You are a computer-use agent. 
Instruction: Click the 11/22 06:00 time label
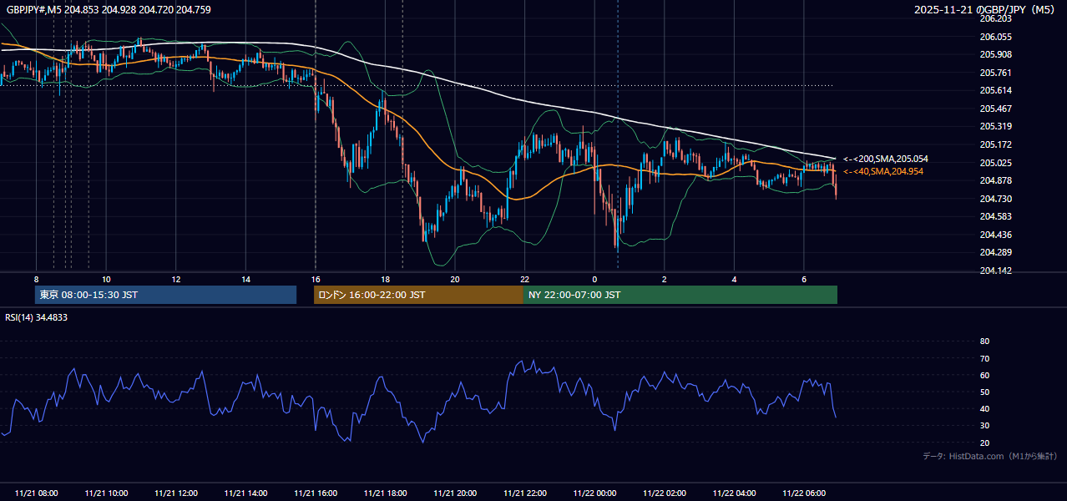pos(804,493)
